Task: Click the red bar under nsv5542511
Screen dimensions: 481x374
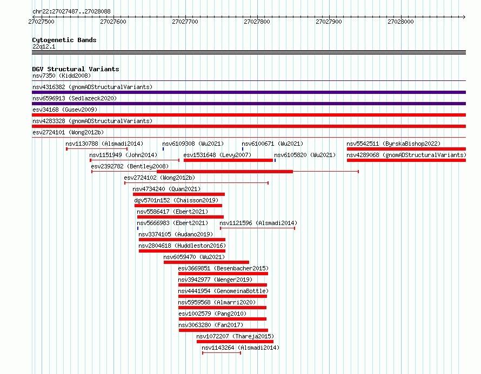Action: click(x=406, y=149)
